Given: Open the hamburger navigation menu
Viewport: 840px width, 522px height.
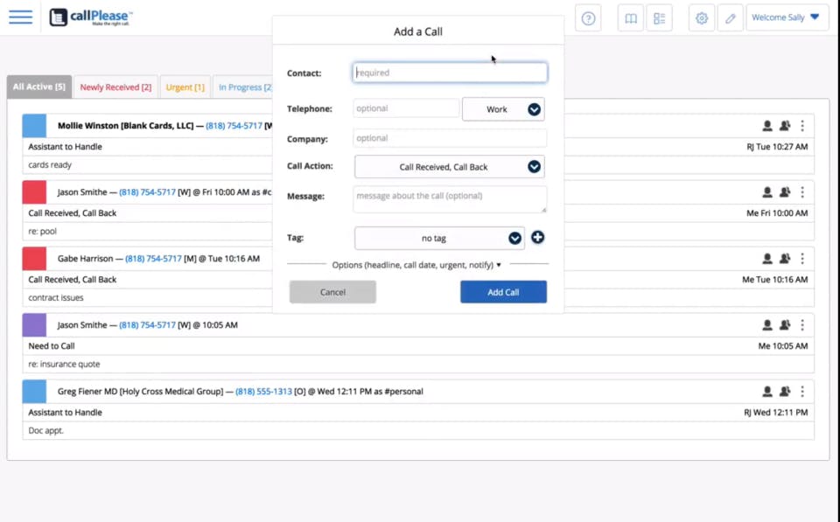Looking at the screenshot, I should coord(21,17).
